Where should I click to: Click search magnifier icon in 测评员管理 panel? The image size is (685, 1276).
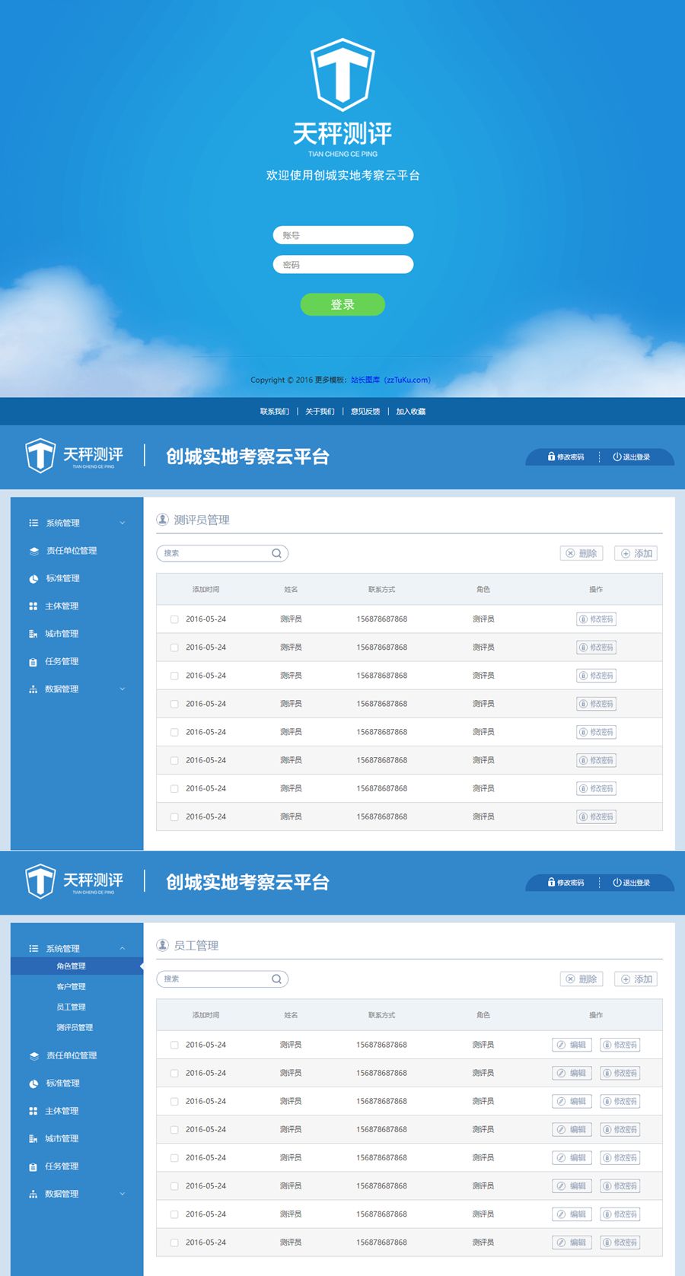click(276, 554)
